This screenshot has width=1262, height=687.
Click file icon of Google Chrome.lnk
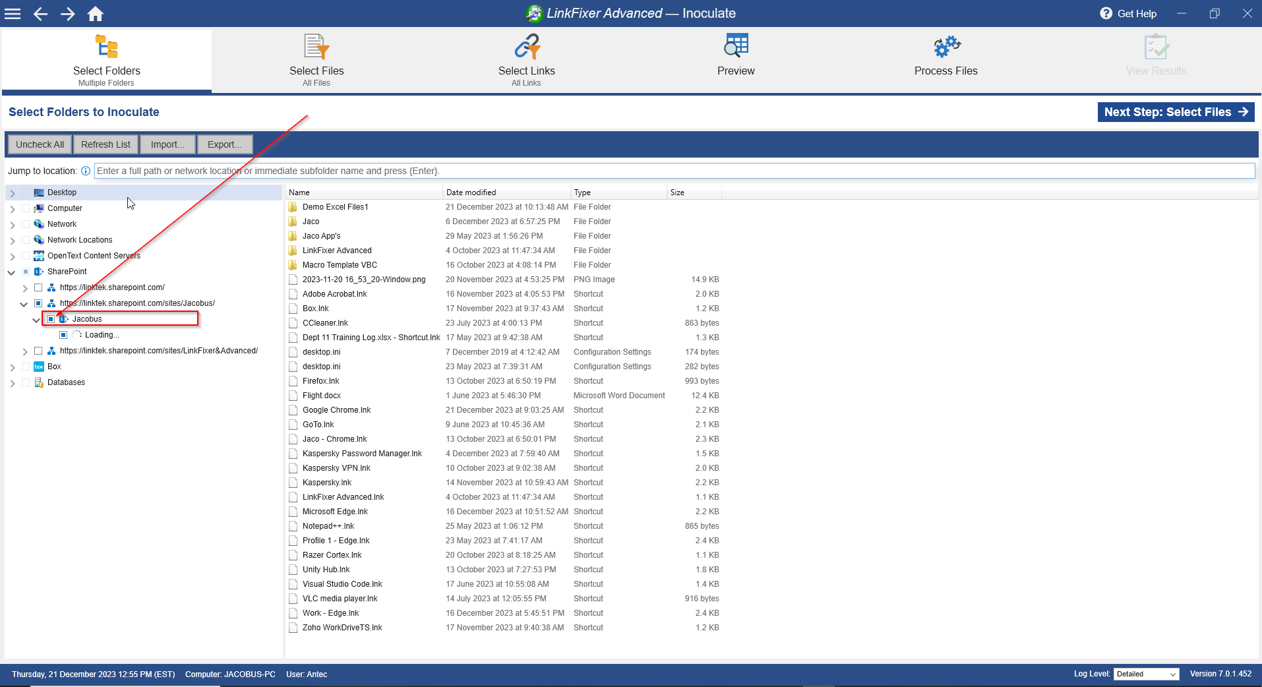(x=293, y=410)
